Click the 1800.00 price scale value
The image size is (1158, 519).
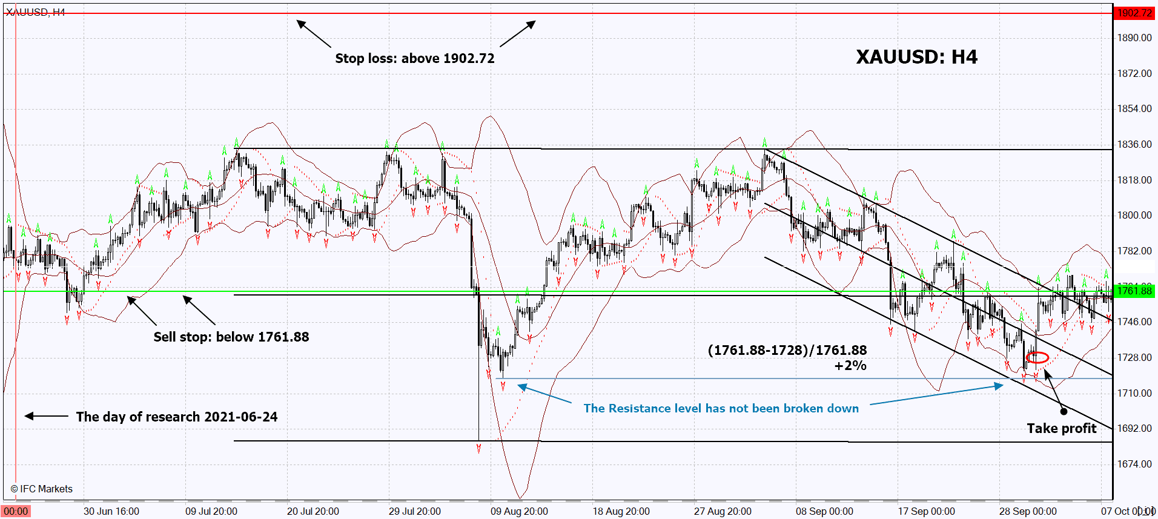[x=1134, y=215]
